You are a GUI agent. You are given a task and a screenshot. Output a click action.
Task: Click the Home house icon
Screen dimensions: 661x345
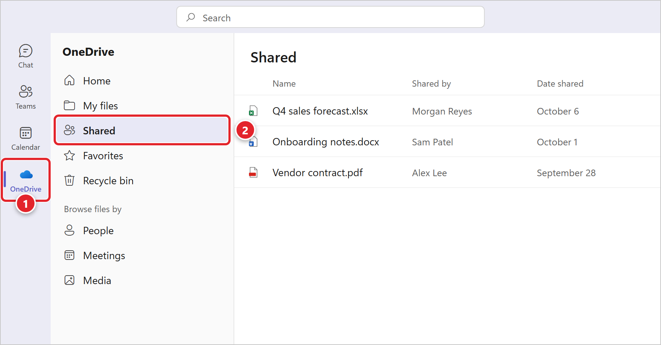click(69, 80)
